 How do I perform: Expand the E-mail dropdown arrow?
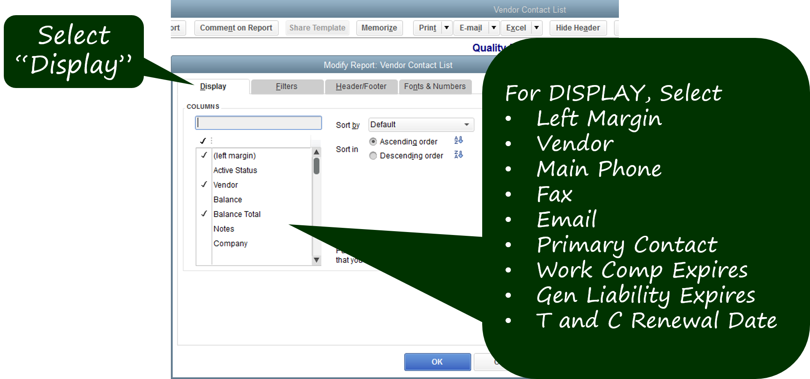(x=494, y=28)
